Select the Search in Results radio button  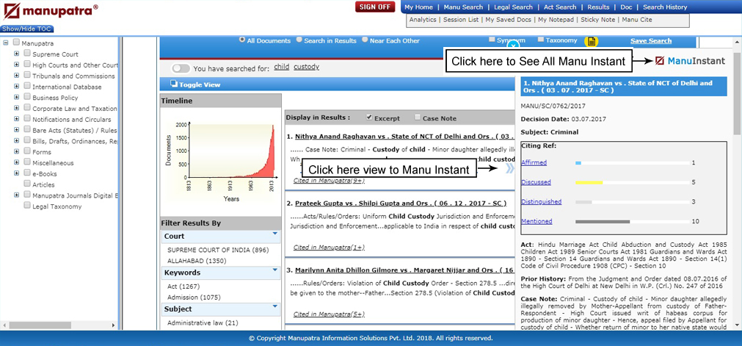299,40
